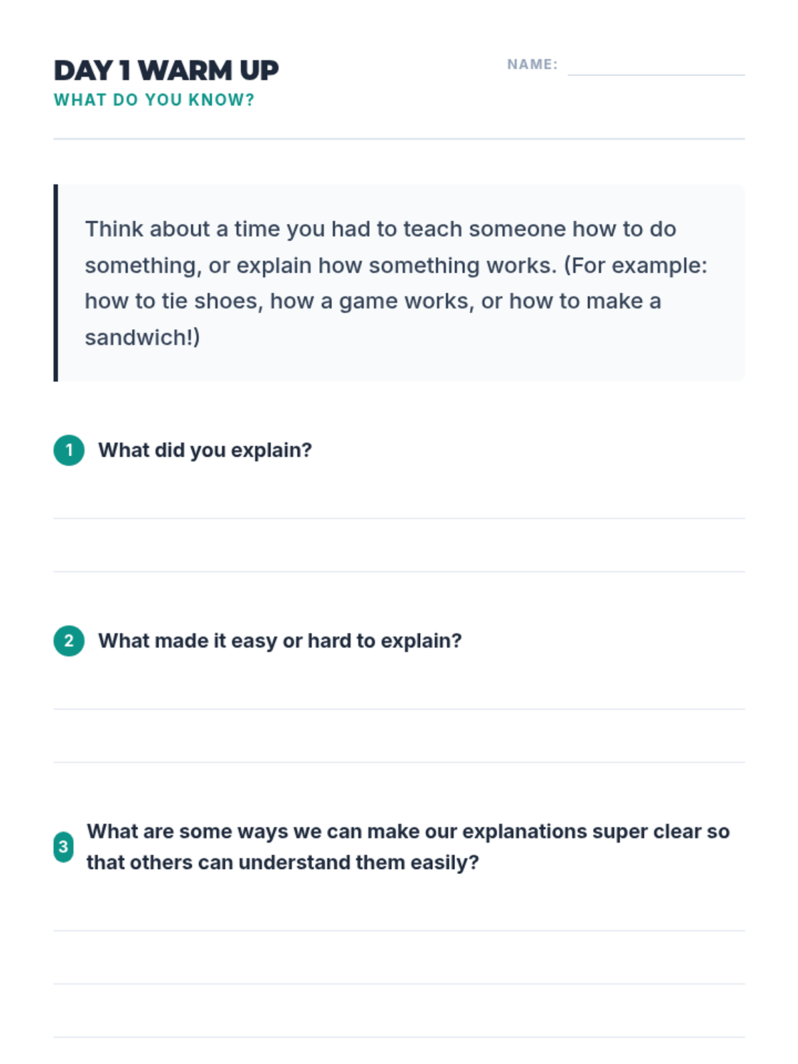Screen dimensions: 798x1064
Task: Click the WHAT DO YOU KNOW? subtitle
Action: coord(154,100)
